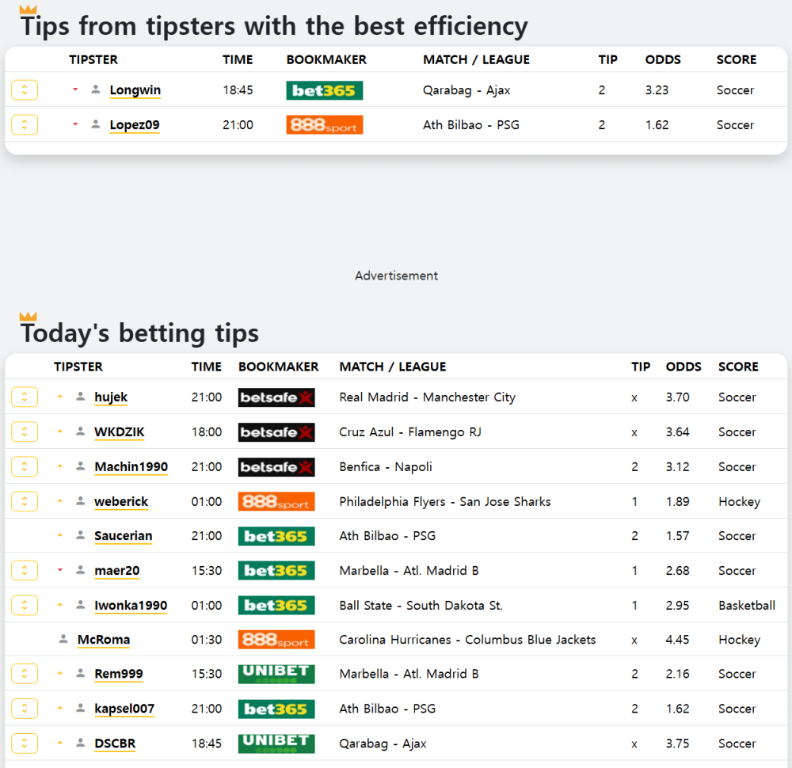The height and width of the screenshot is (768, 792).
Task: Click betsafe logo next to Real Madrid match
Action: click(x=276, y=397)
